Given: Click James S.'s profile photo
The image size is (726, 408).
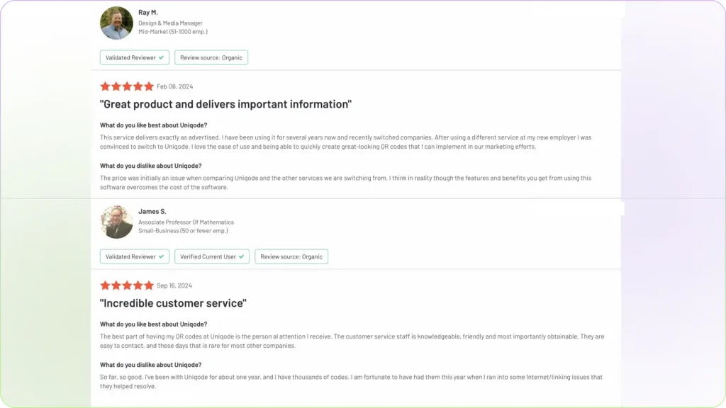Looking at the screenshot, I should (116, 222).
